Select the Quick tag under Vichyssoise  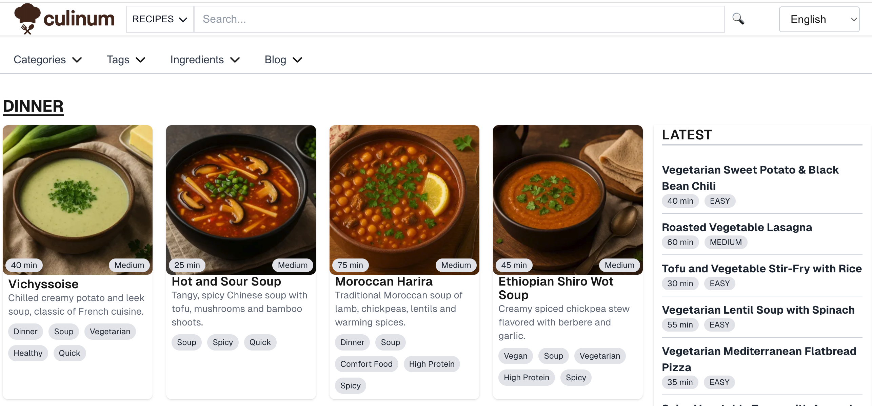(x=69, y=353)
